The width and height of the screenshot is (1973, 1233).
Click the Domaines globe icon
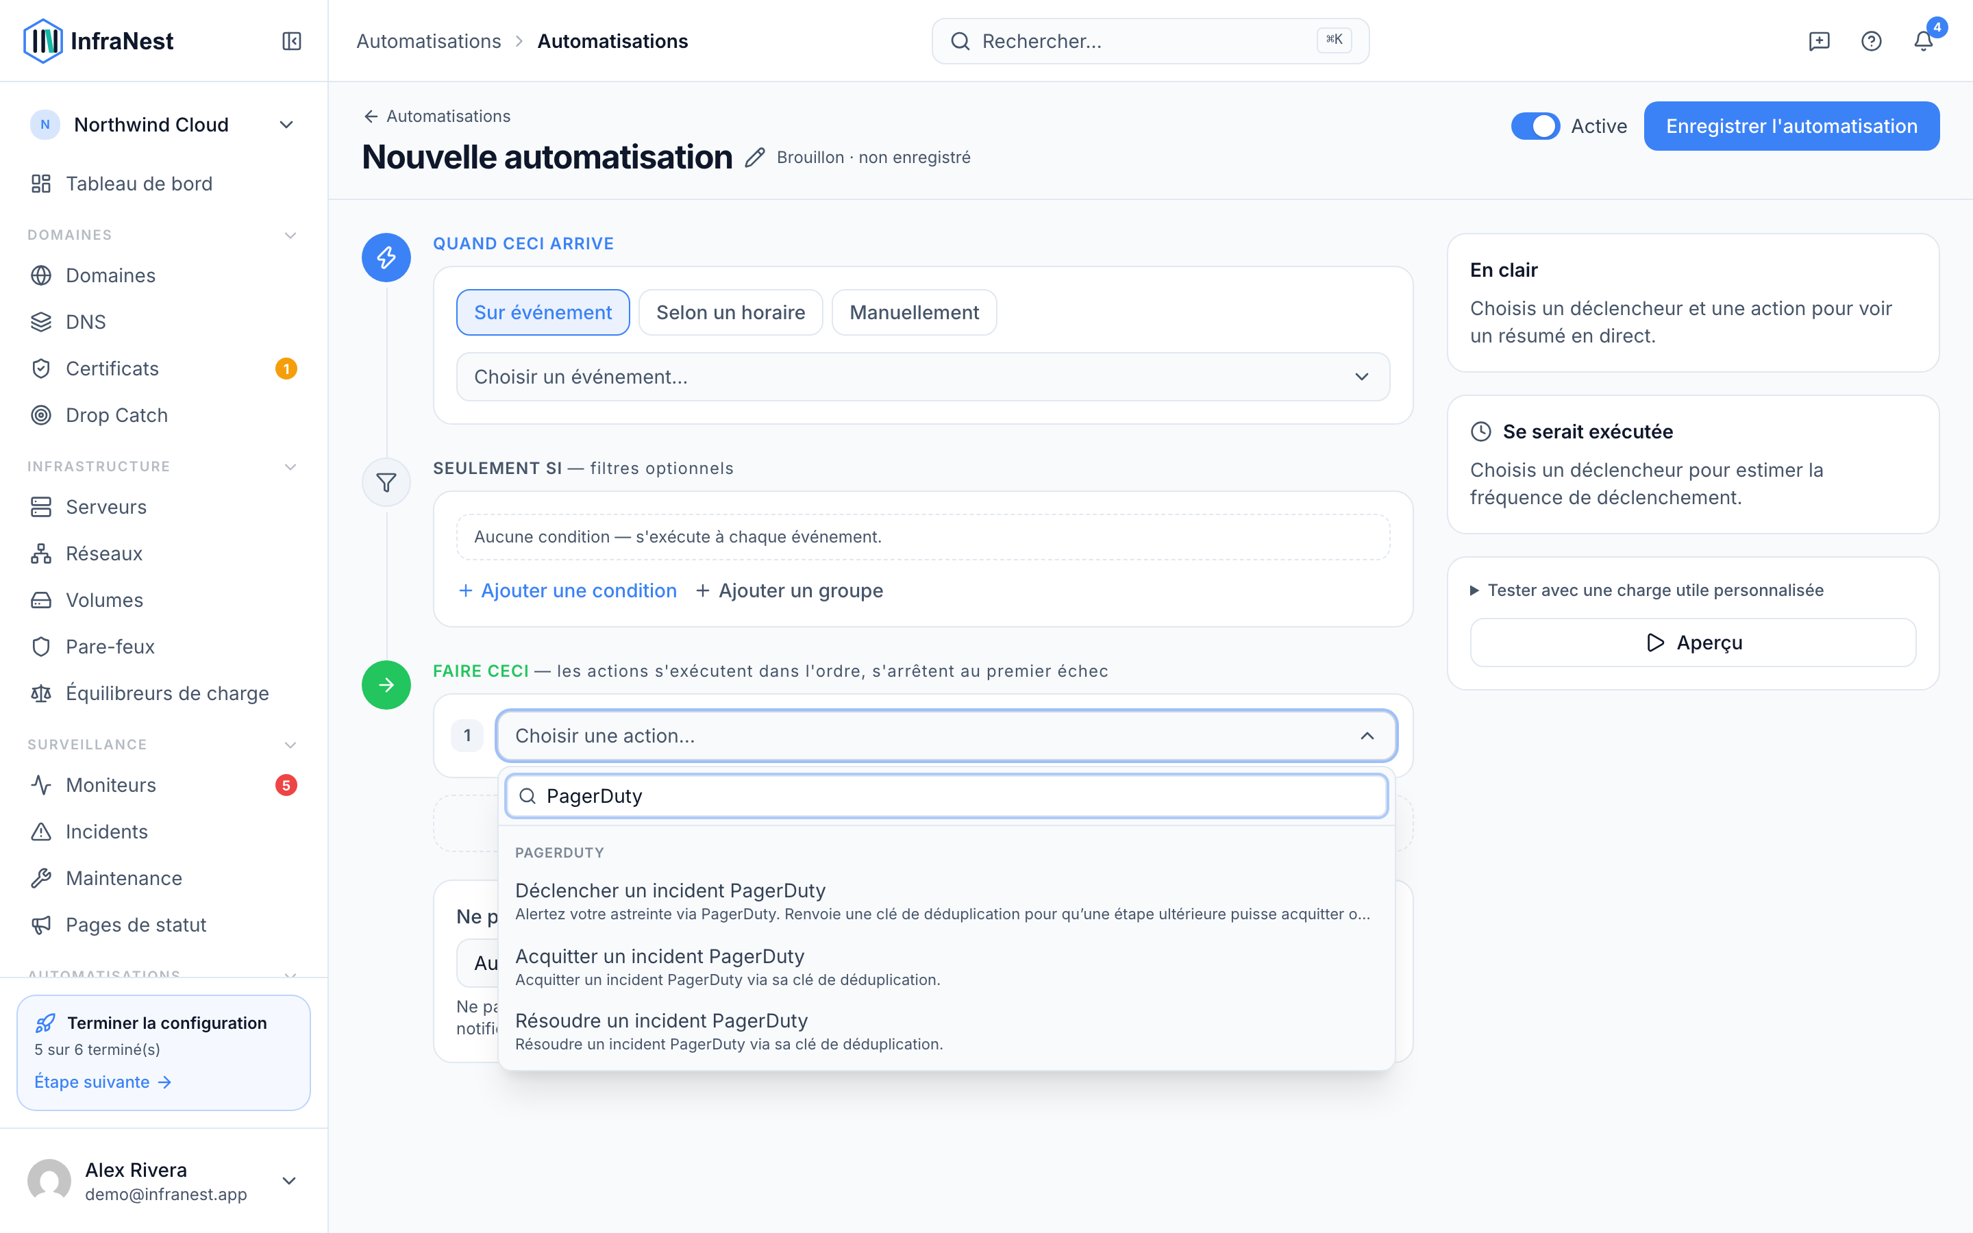(x=41, y=275)
